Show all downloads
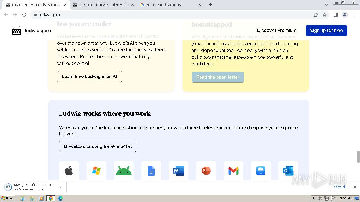Screen dimensions: 360x202 point(340,187)
